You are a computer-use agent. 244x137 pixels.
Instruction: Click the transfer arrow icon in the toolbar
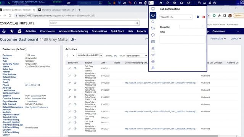pyautogui.click(x=125, y=3)
